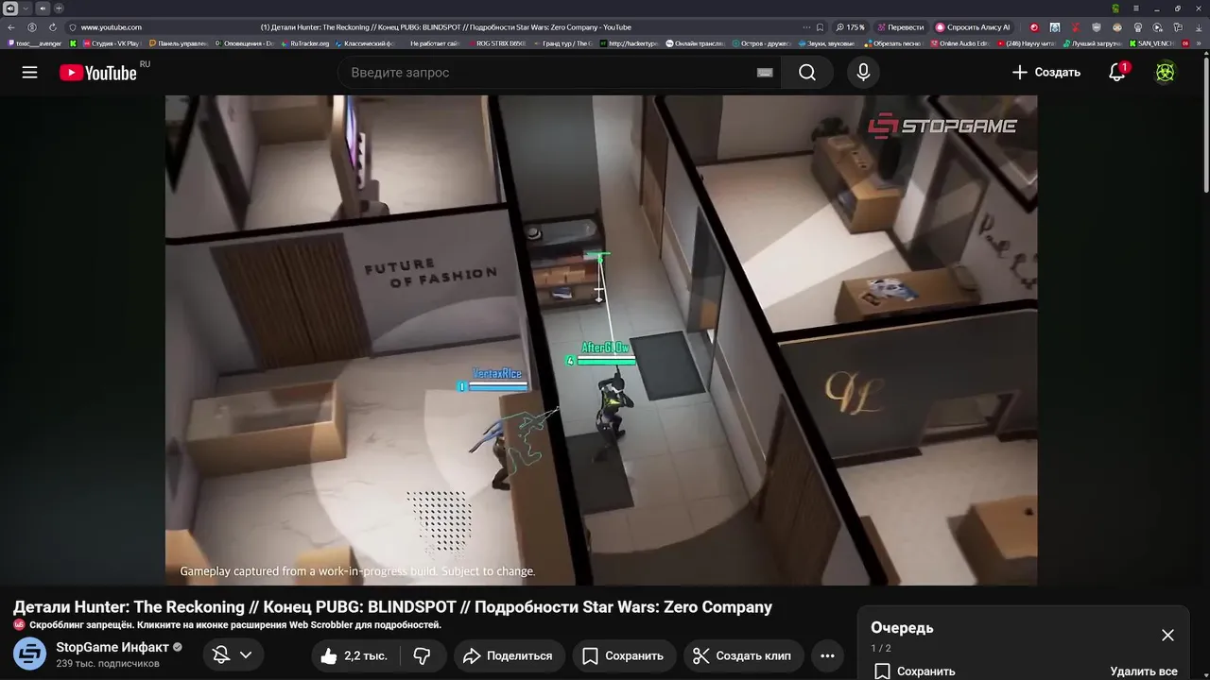
Task: Open the 'toxic___avenger' bookmark
Action: (x=34, y=43)
